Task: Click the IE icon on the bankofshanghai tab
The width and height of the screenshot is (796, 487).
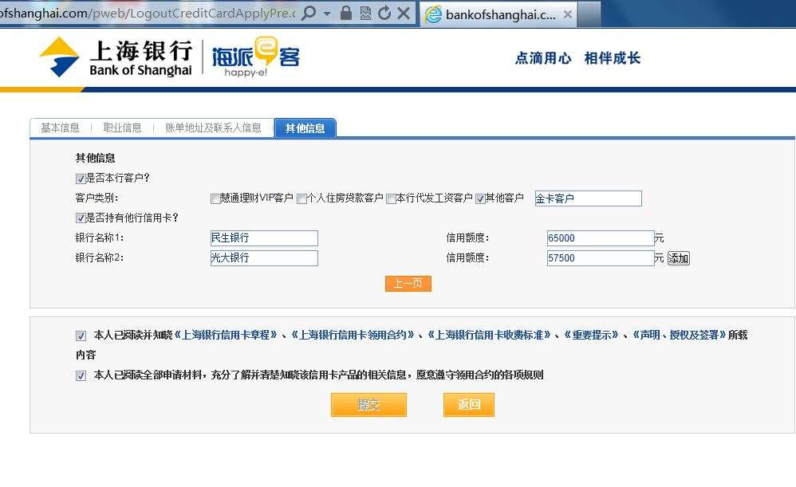Action: point(433,14)
